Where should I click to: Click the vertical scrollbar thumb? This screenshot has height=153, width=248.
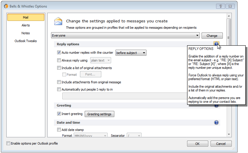coord(229,38)
